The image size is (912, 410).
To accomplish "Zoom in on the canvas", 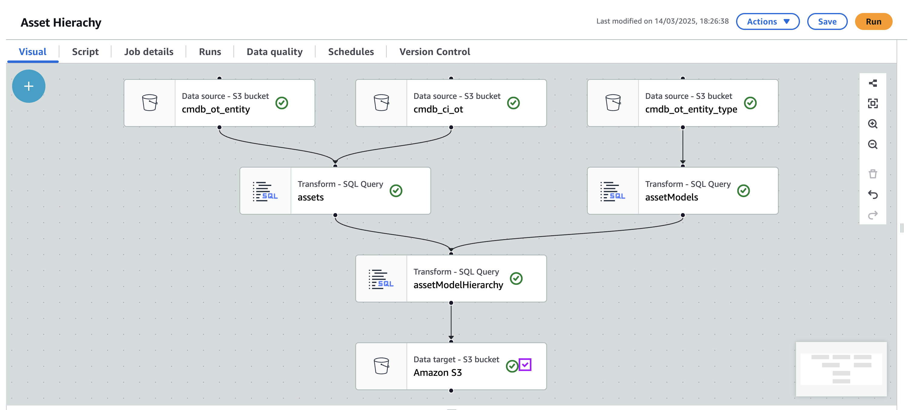I will 873,124.
